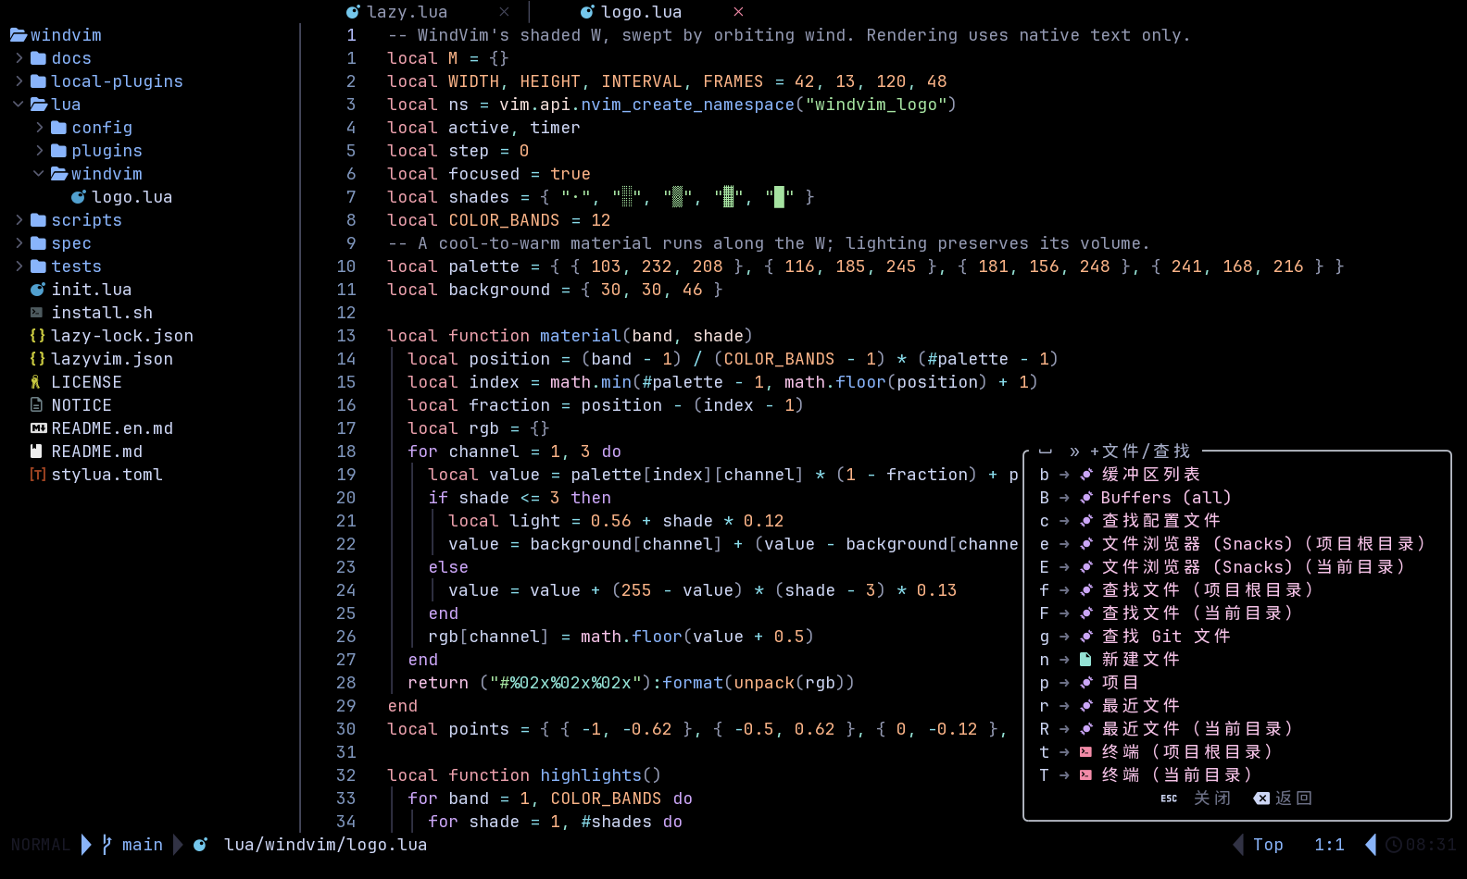Click the cursor position 1:1 in the statusline

(1329, 845)
